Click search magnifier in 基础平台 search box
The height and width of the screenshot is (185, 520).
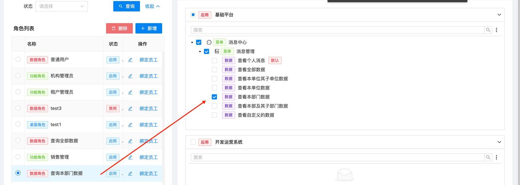pos(488,30)
